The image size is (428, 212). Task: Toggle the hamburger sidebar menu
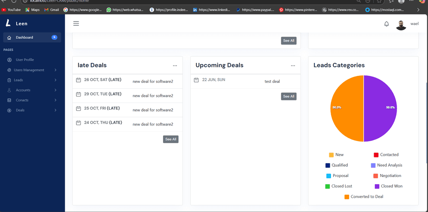(76, 23)
